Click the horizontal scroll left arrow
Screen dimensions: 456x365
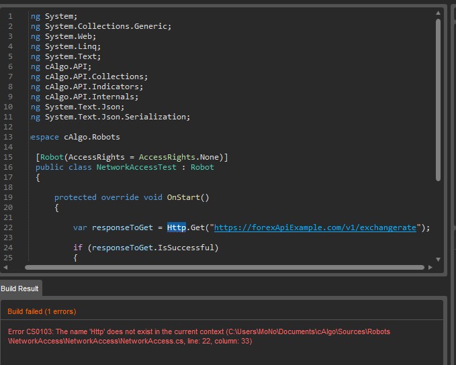(5, 267)
